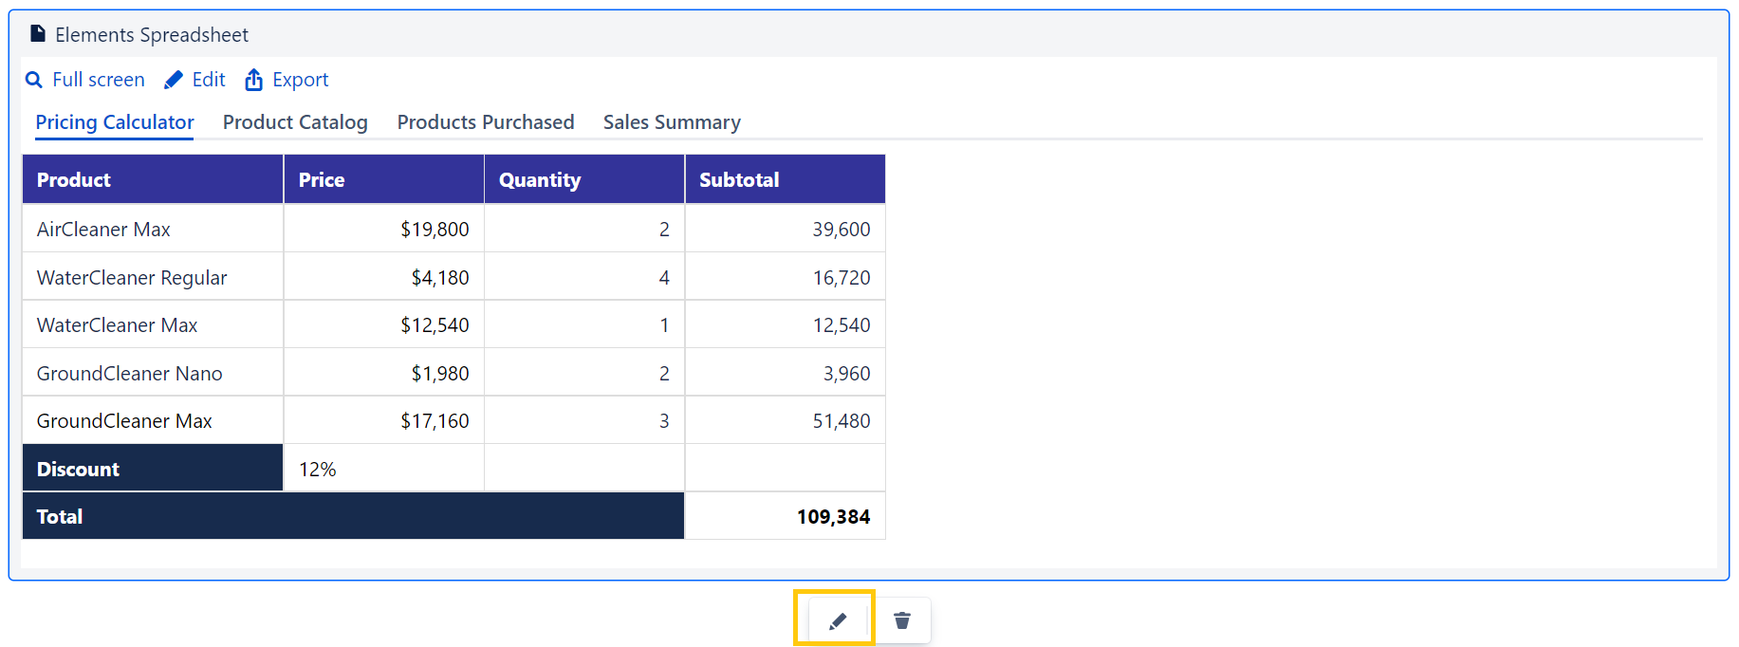The image size is (1739, 647).
Task: Click the Full screen magnifier icon
Action: (34, 80)
